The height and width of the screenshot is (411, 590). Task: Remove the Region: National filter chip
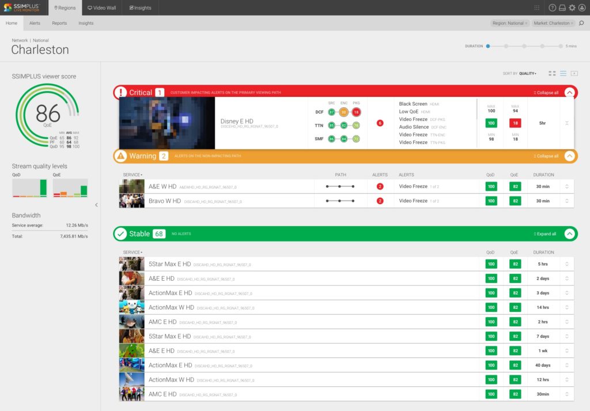[x=526, y=23]
